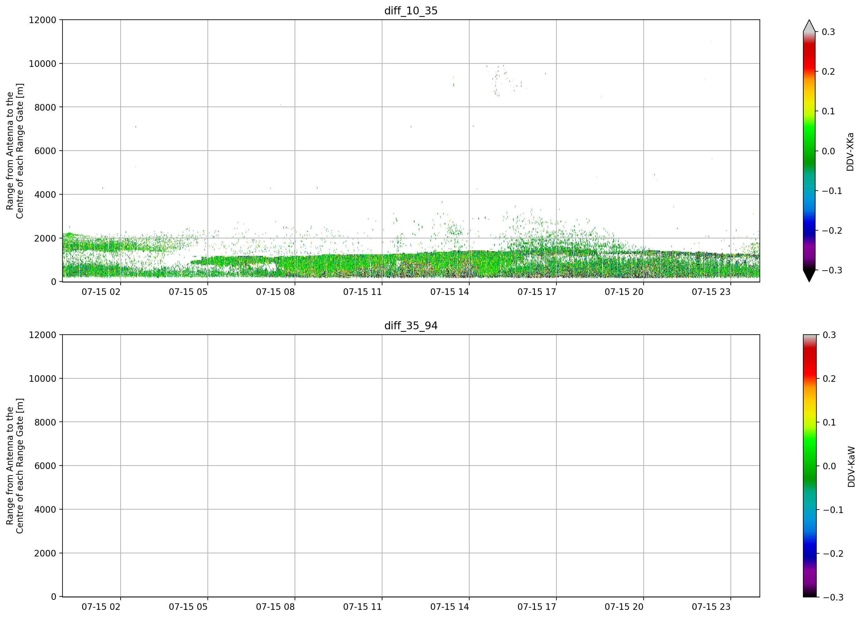862x618 pixels.
Task: Click the 0.0 tick on the top colorbar
Action: 828,151
